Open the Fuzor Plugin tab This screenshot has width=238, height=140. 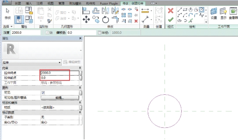pos(109,3)
